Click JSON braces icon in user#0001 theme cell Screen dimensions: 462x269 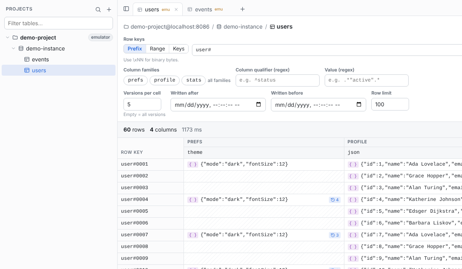coord(193,164)
